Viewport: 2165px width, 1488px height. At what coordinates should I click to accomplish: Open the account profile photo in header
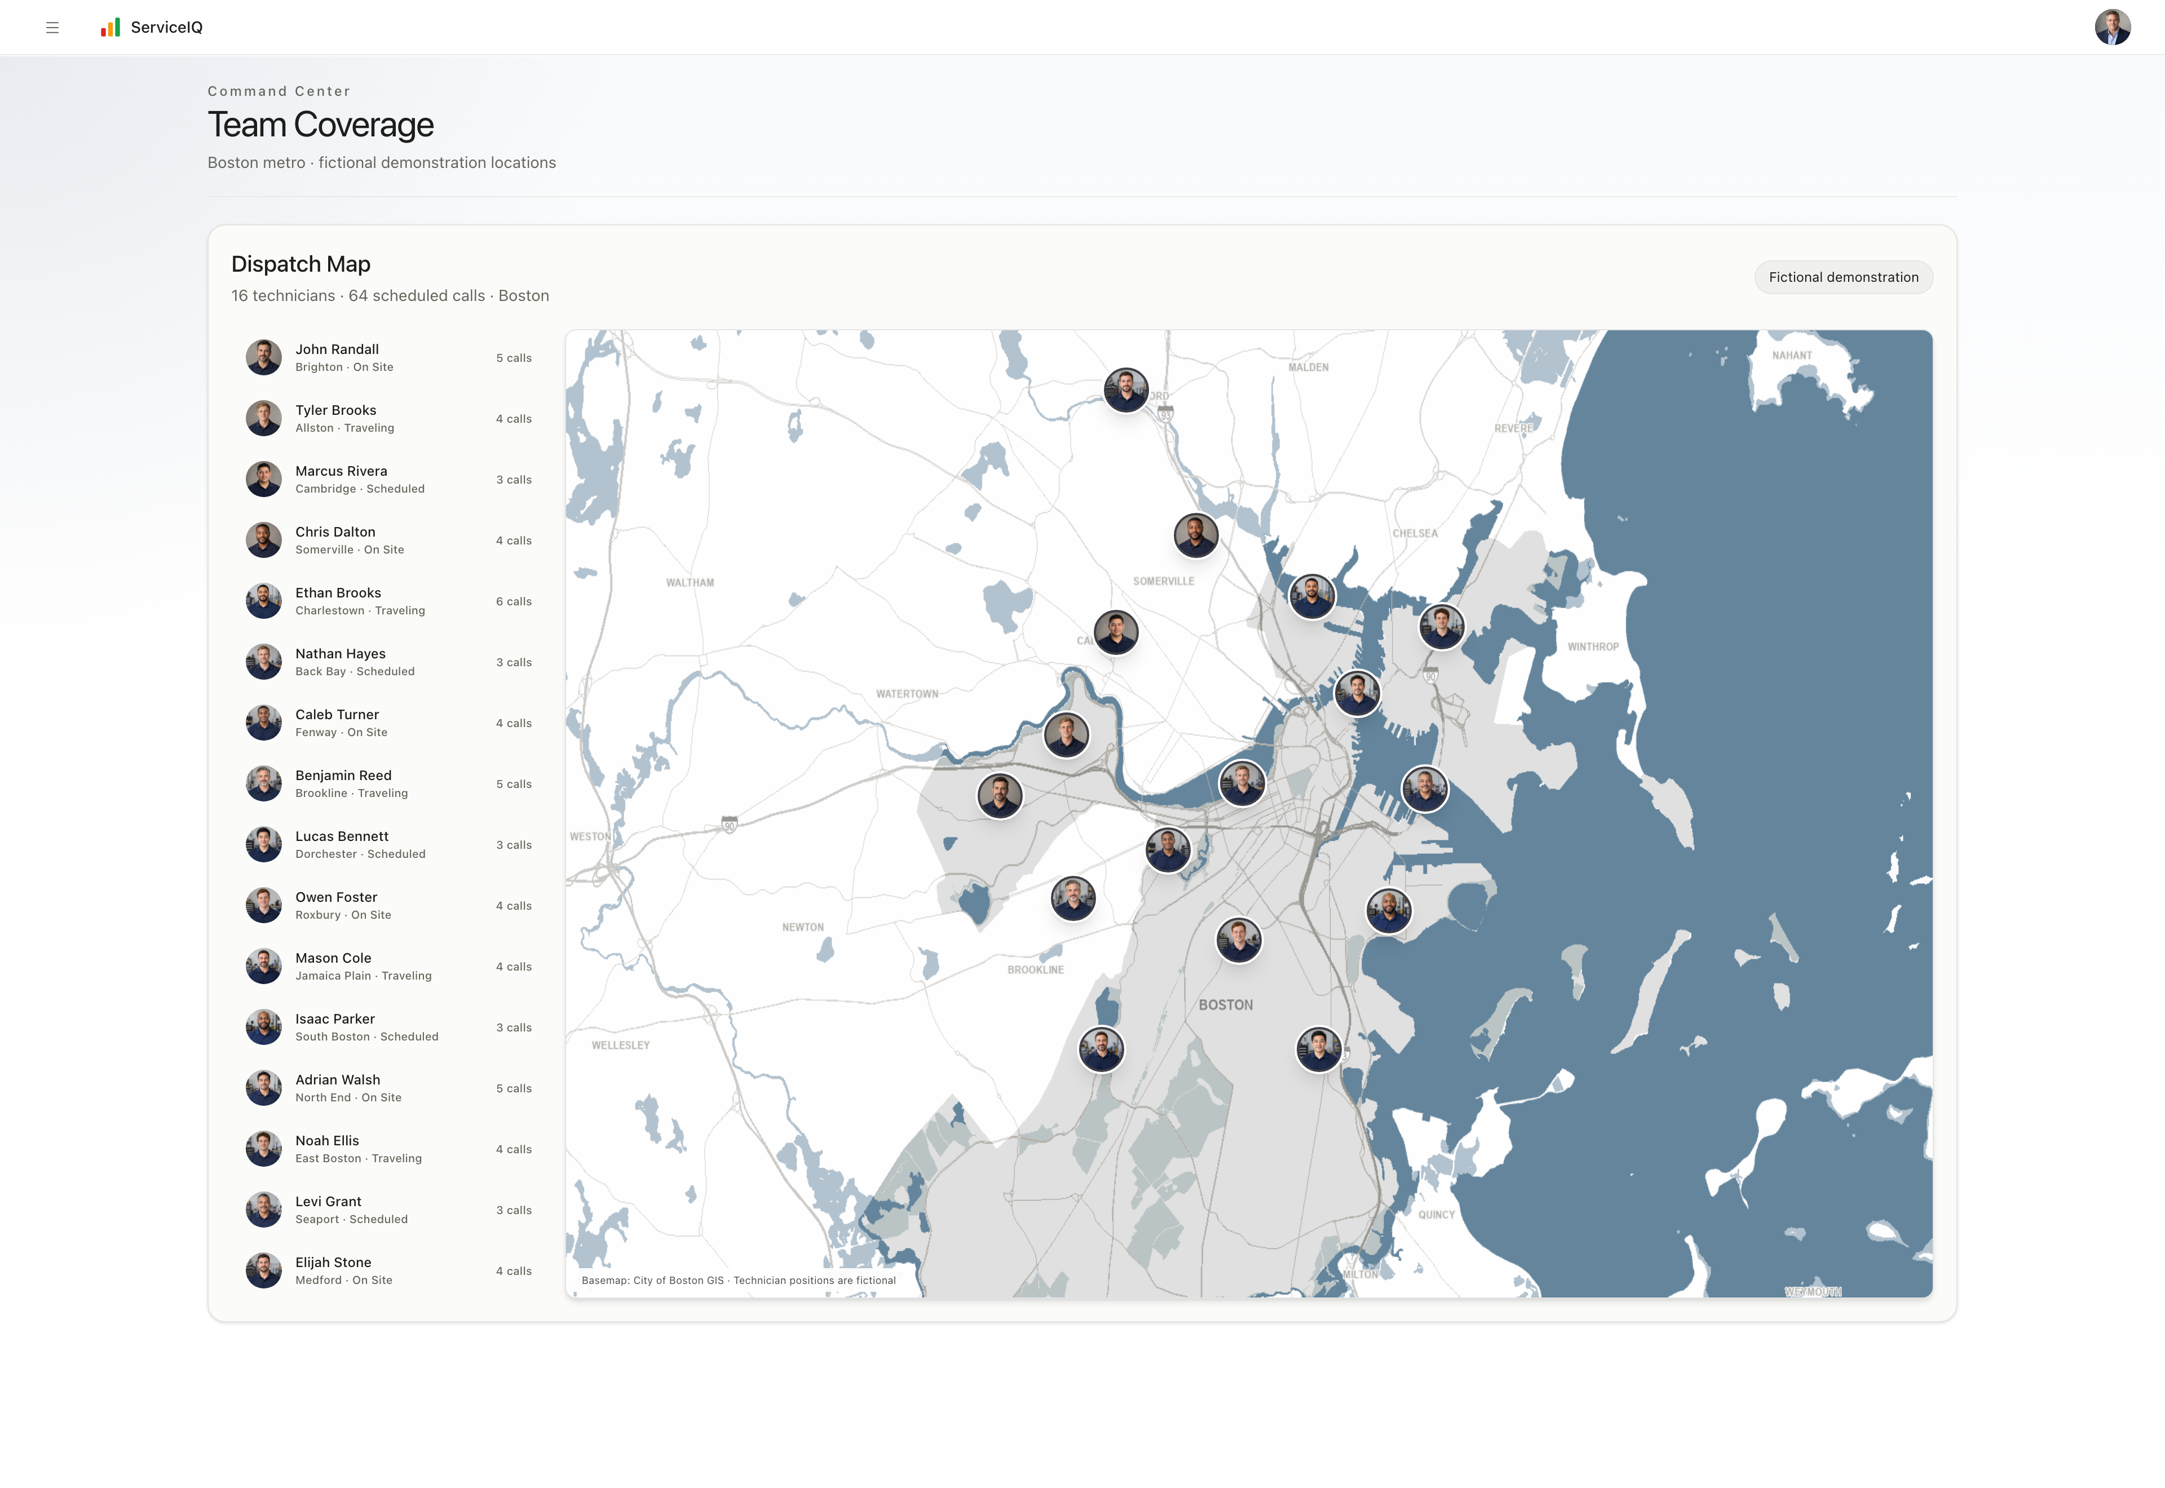click(x=2112, y=27)
